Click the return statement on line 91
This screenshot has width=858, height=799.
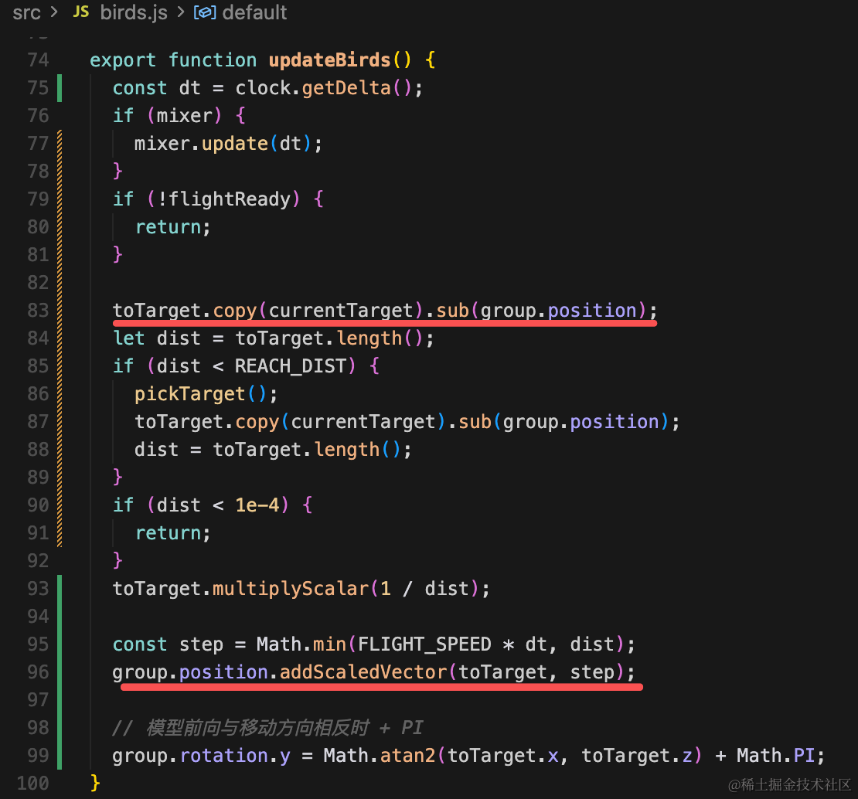[172, 533]
